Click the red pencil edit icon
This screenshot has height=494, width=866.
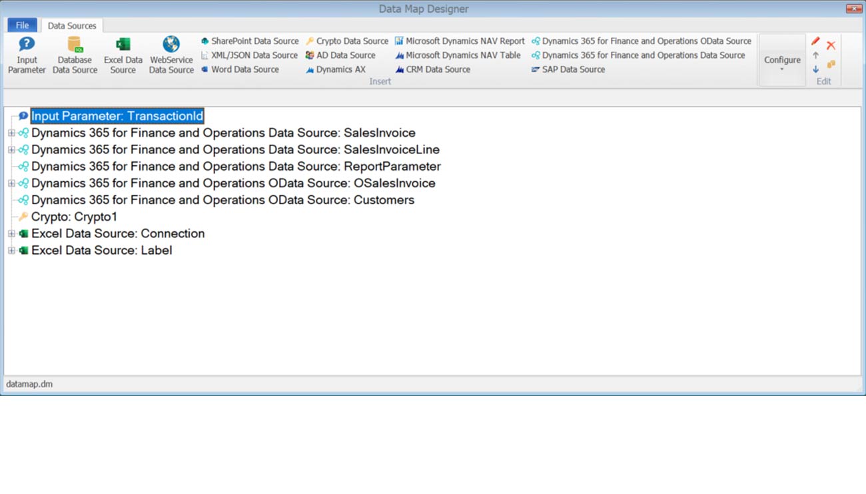(815, 41)
